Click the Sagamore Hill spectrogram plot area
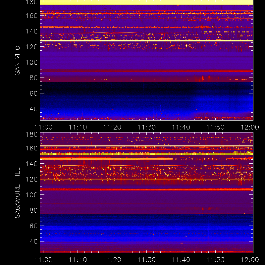This screenshot has height=265, width=265. [146, 193]
